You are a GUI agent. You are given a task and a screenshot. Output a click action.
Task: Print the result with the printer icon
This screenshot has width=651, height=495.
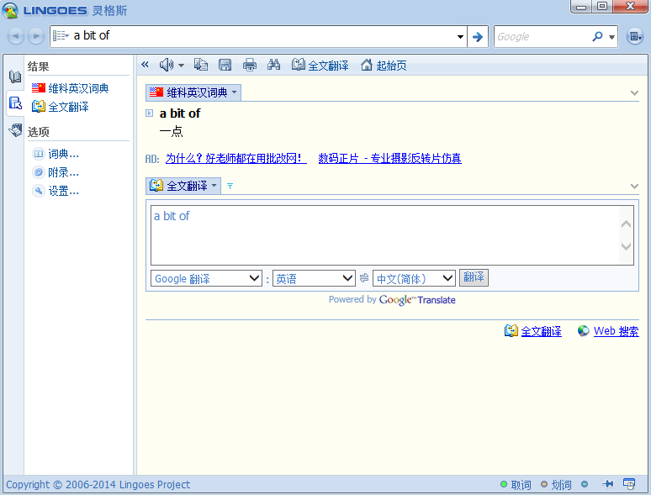[250, 65]
